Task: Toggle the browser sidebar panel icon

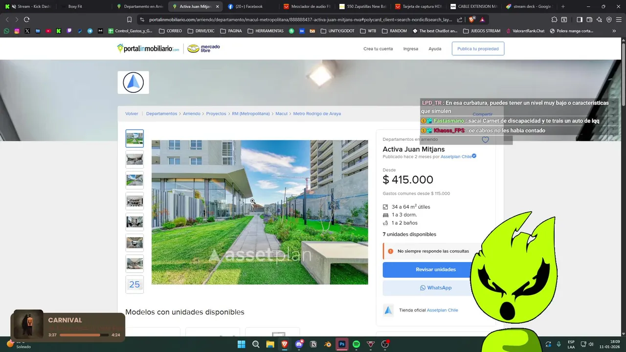Action: (x=580, y=20)
